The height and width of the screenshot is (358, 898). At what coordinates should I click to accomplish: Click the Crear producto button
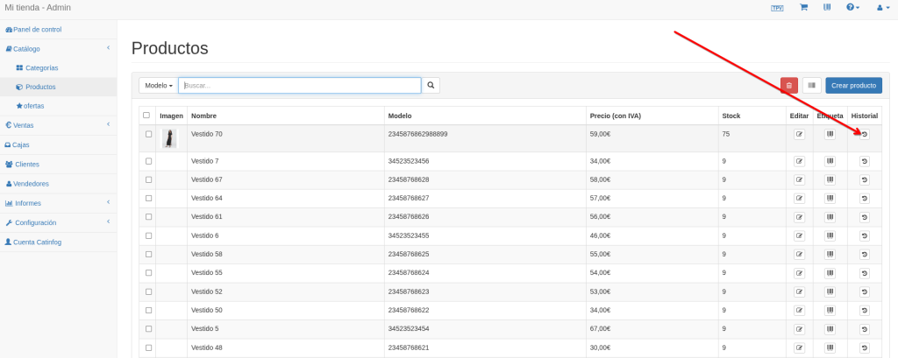[852, 85]
